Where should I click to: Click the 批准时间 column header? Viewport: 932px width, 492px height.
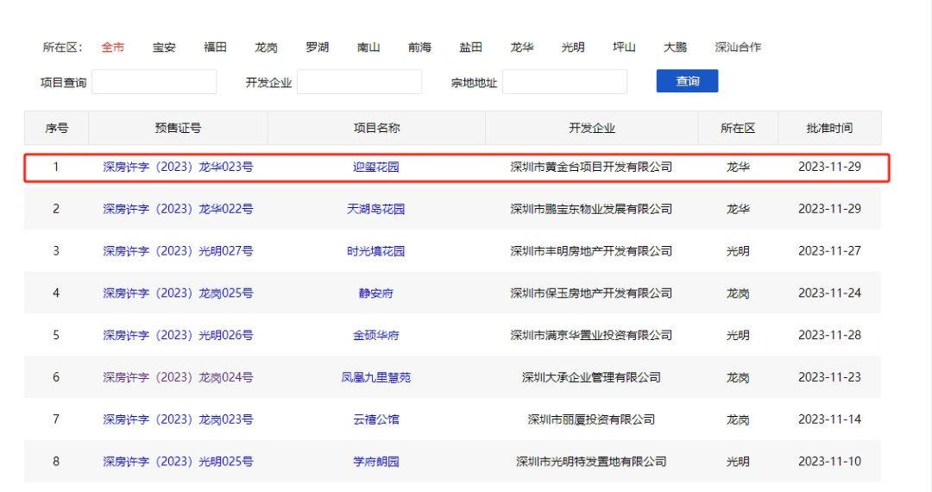(x=829, y=128)
